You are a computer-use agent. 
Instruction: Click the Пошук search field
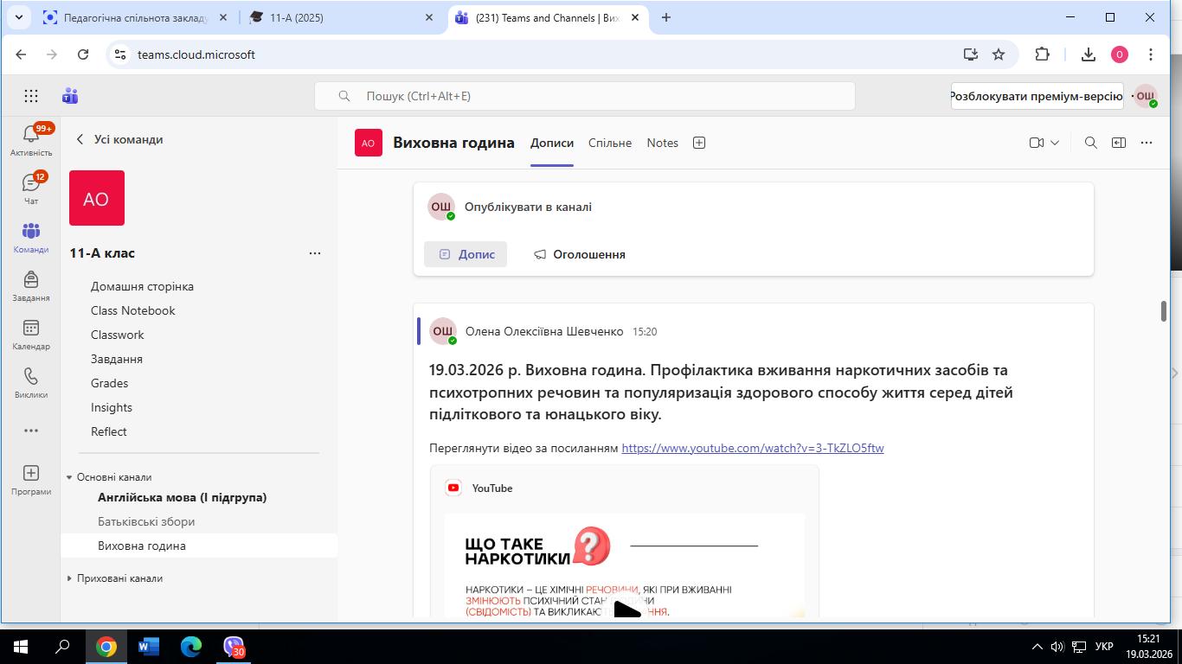click(584, 96)
